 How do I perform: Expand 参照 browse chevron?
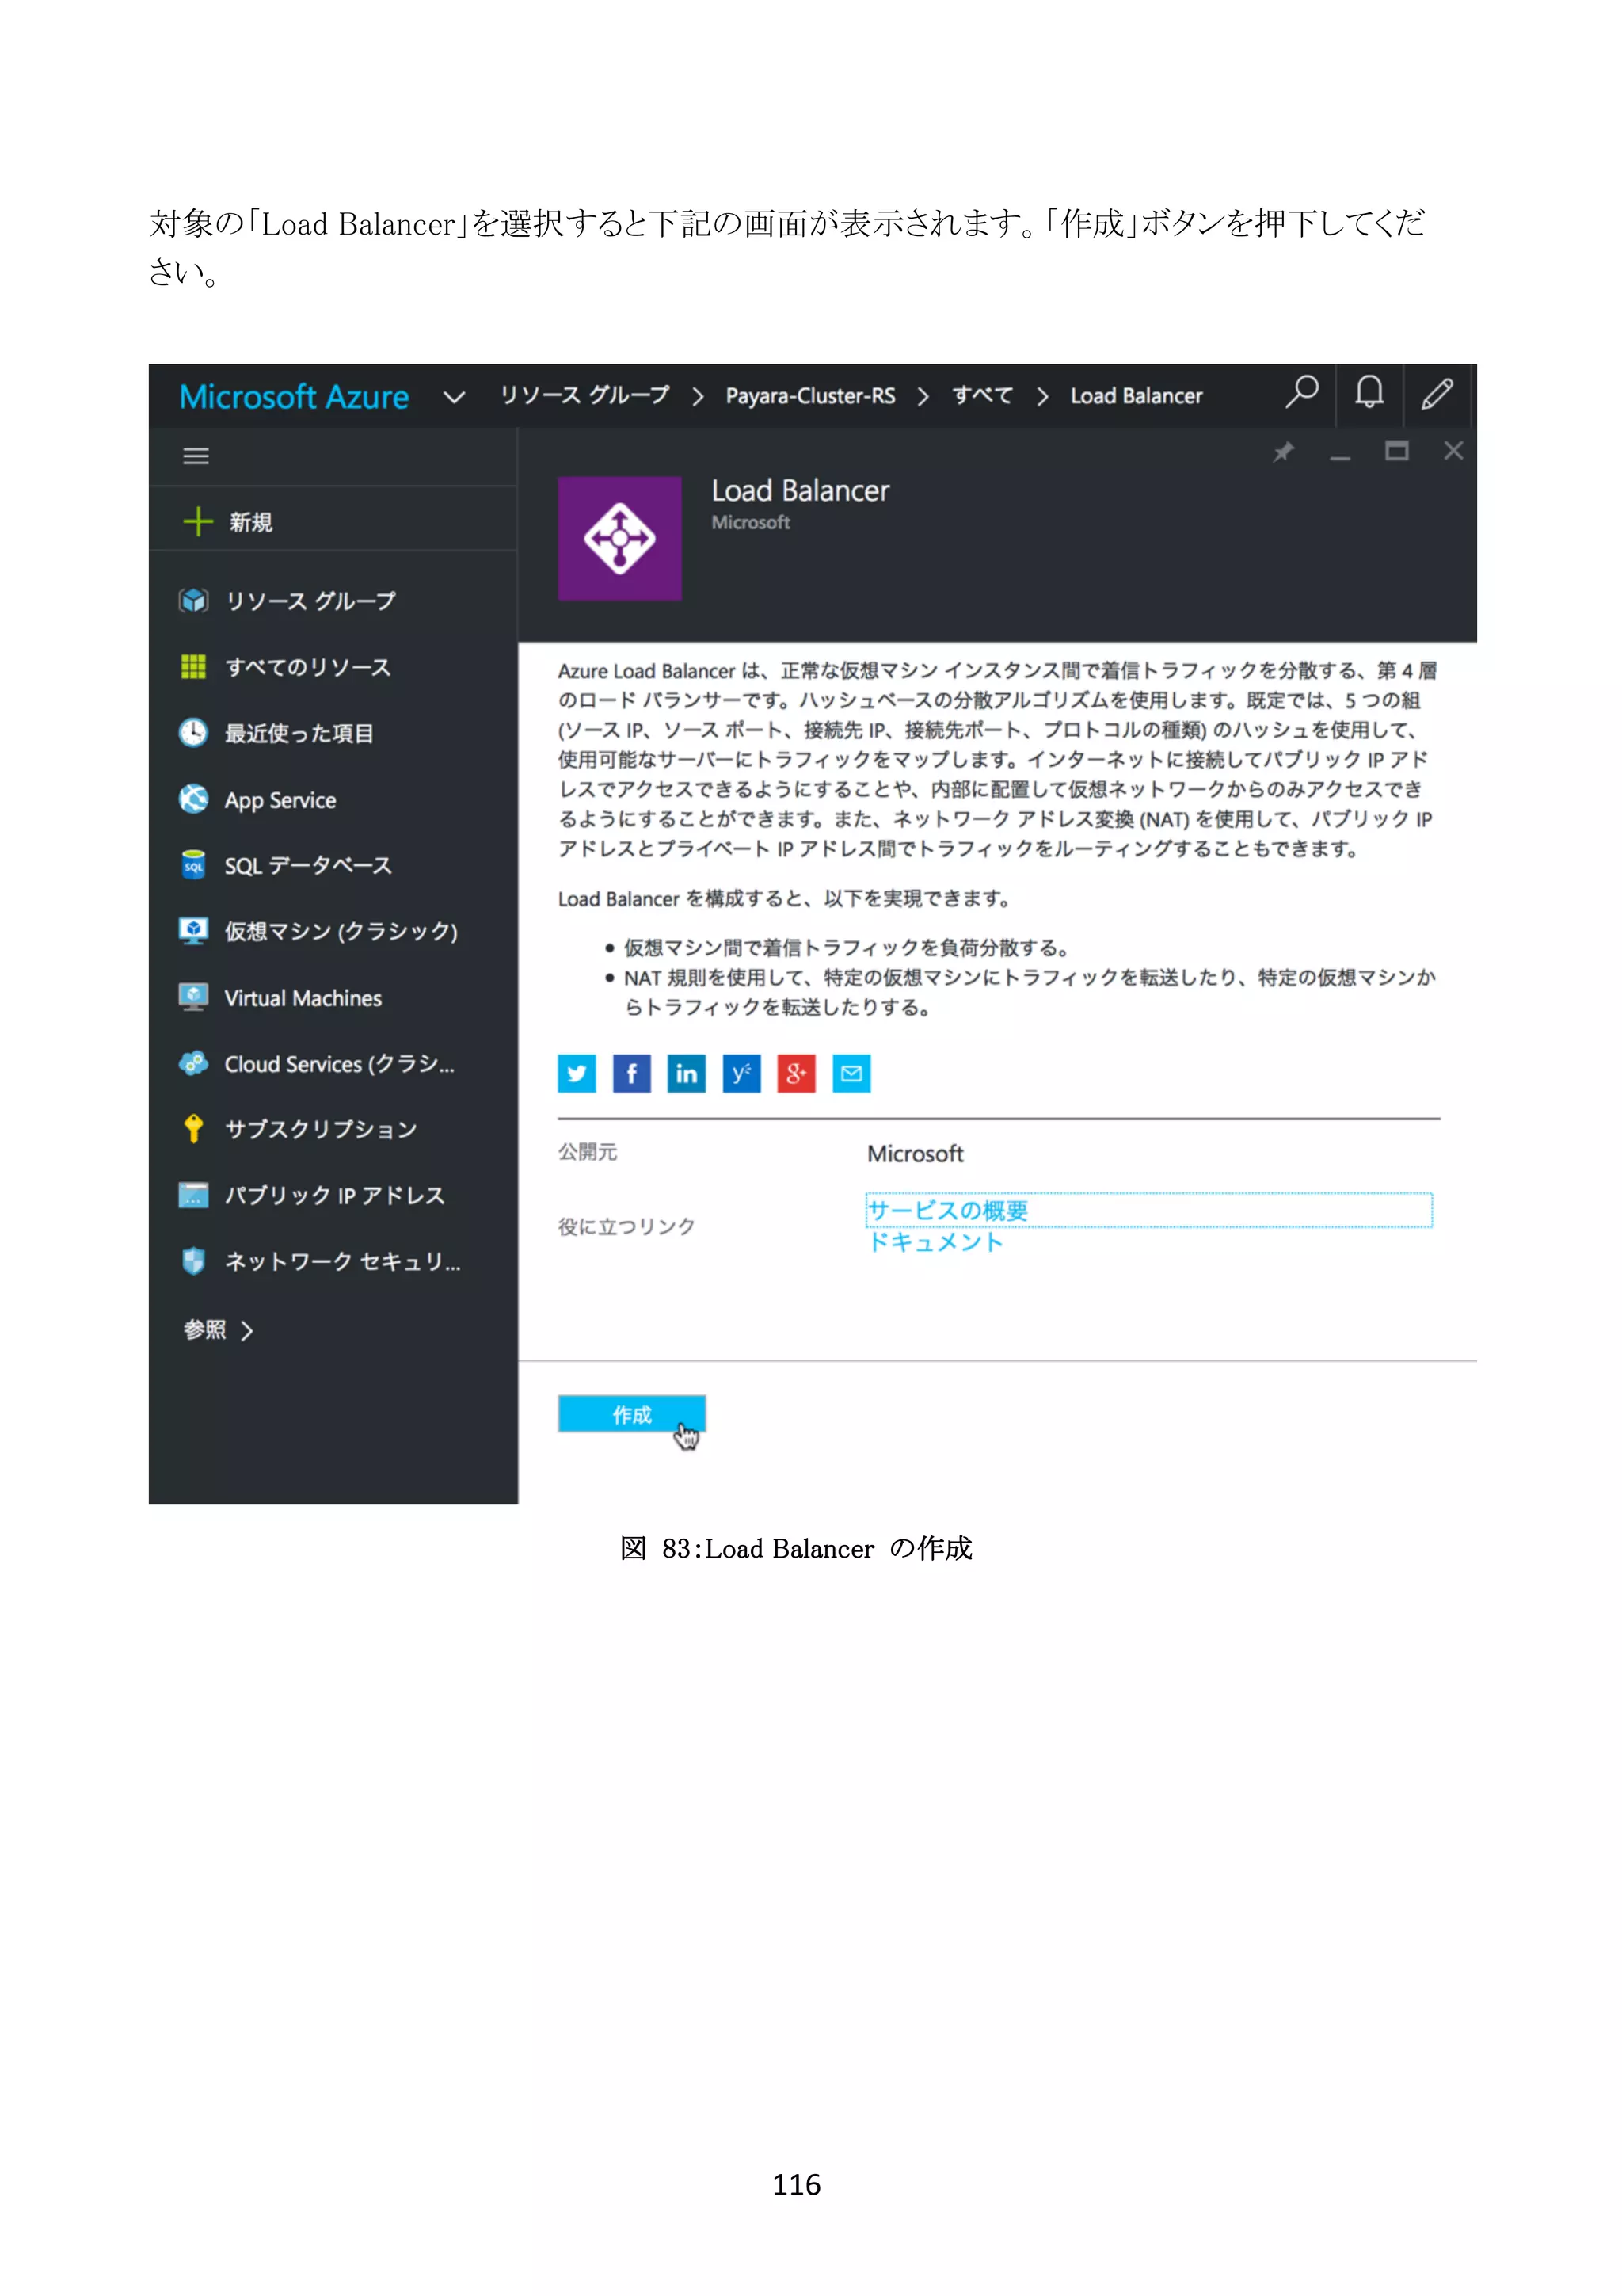[247, 1331]
